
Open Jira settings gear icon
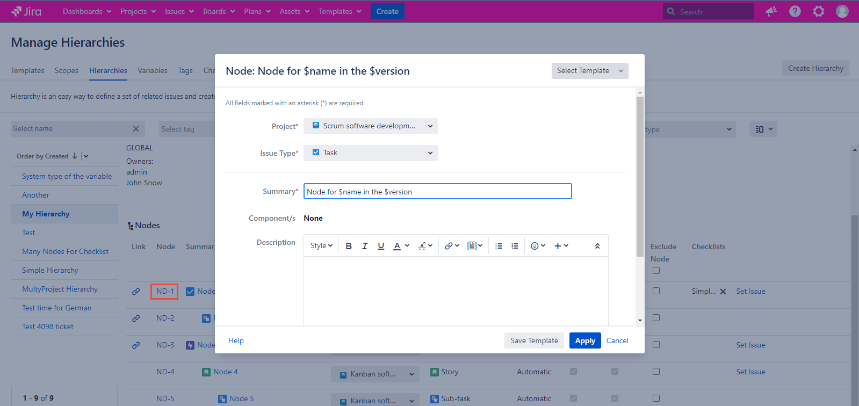pyautogui.click(x=818, y=11)
